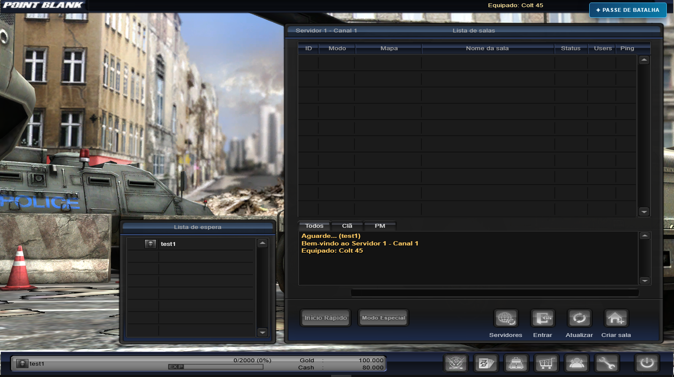Image resolution: width=674 pixels, height=377 pixels.
Task: Click the Modo Especial button
Action: click(x=383, y=318)
